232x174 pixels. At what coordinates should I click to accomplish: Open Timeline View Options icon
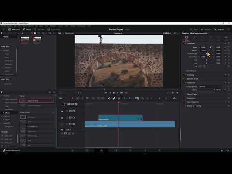tap(60, 98)
